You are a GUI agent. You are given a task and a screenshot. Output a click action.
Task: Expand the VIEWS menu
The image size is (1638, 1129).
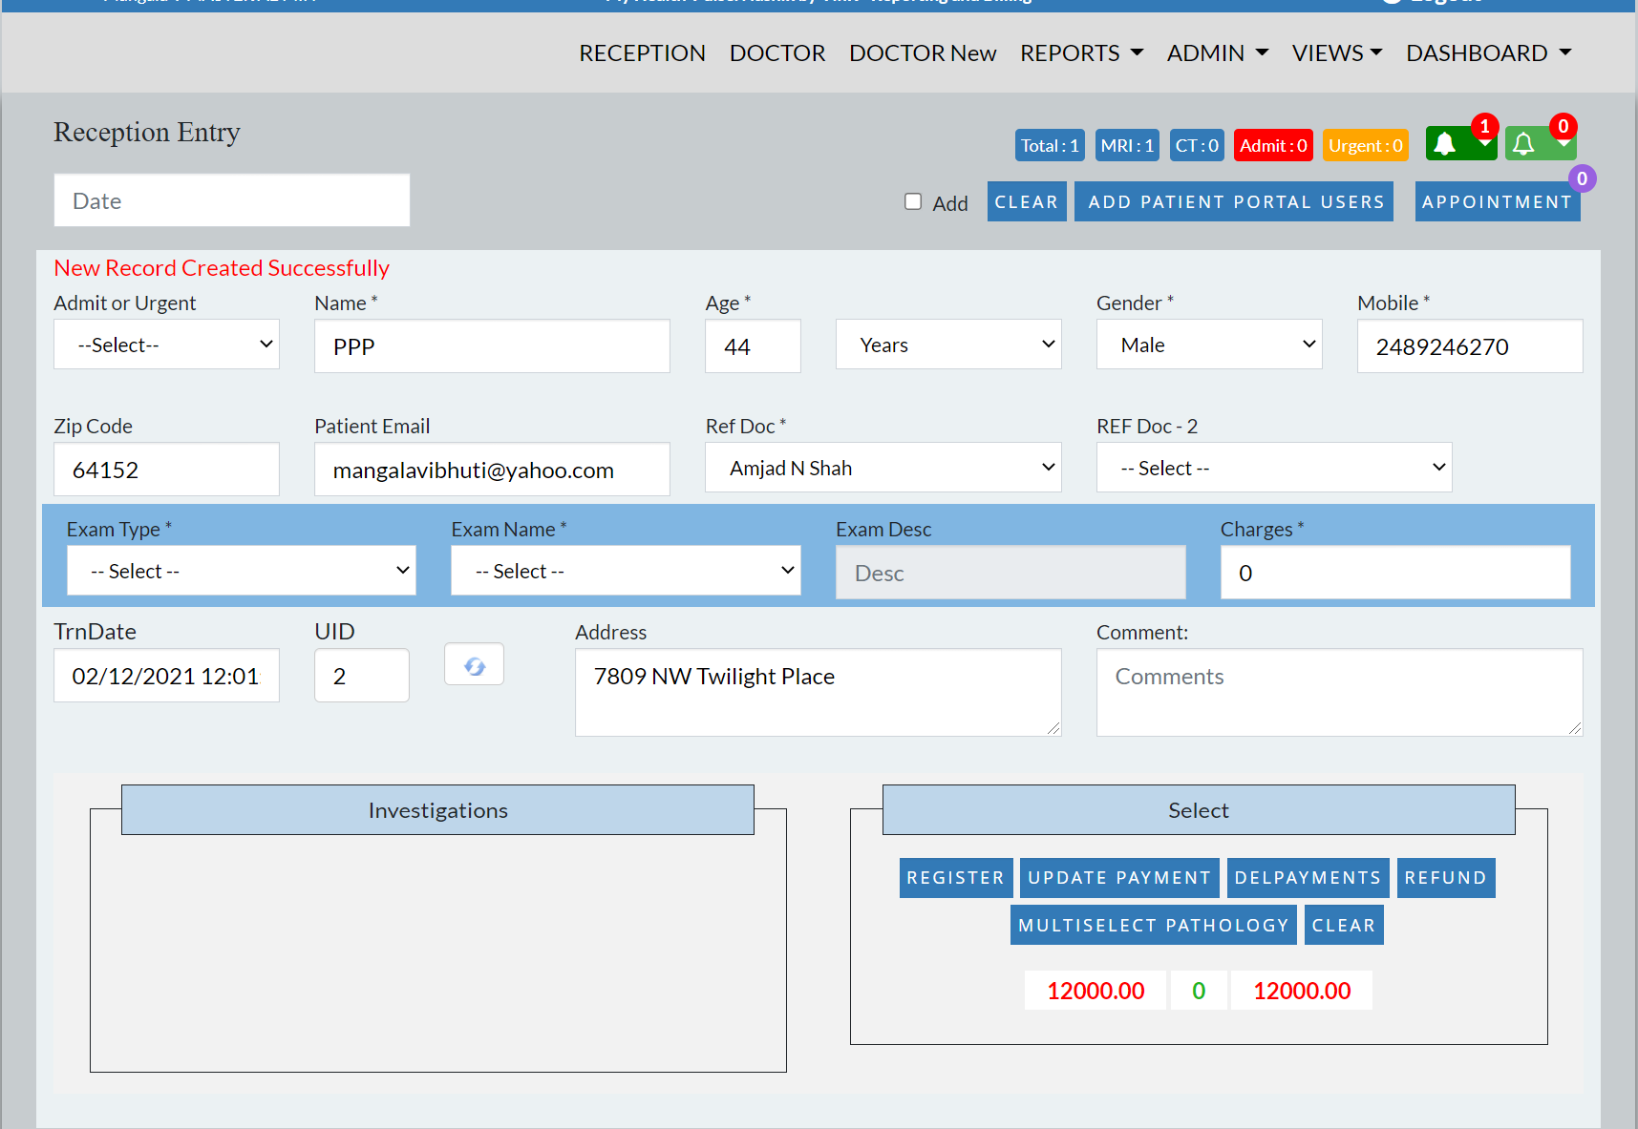point(1337,53)
